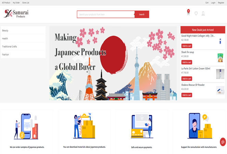This screenshot has width=227, height=154.
Task: Click the order samples phone illustration
Action: (27, 126)
